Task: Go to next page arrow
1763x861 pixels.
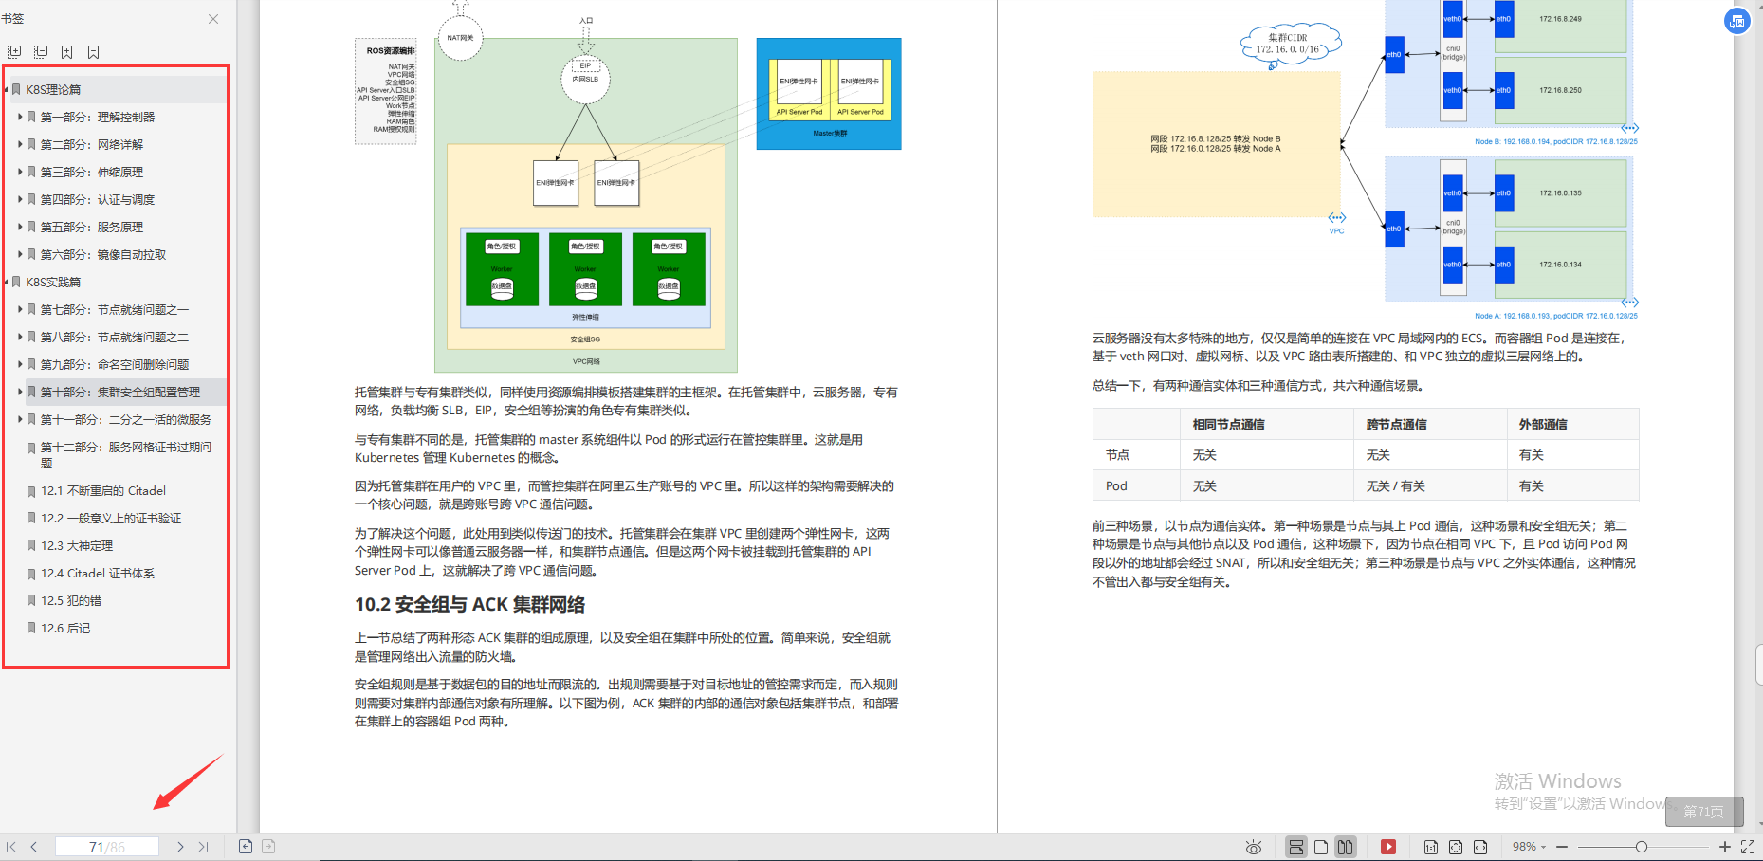Action: pyautogui.click(x=180, y=847)
